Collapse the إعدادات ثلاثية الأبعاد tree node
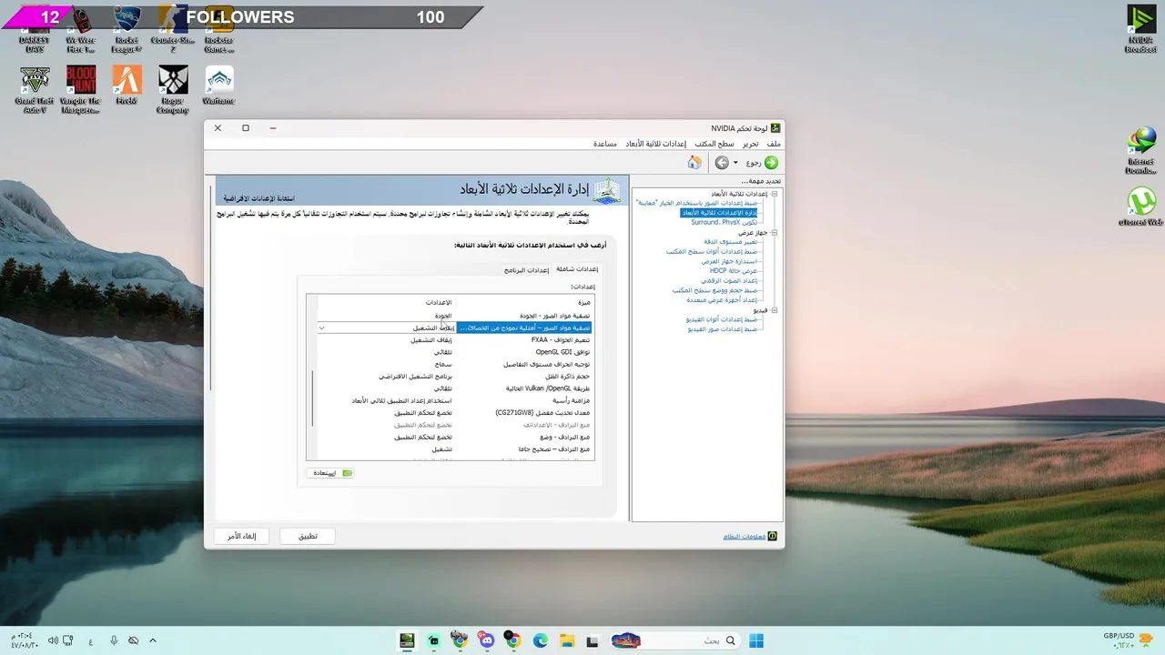The image size is (1165, 655). click(x=775, y=194)
